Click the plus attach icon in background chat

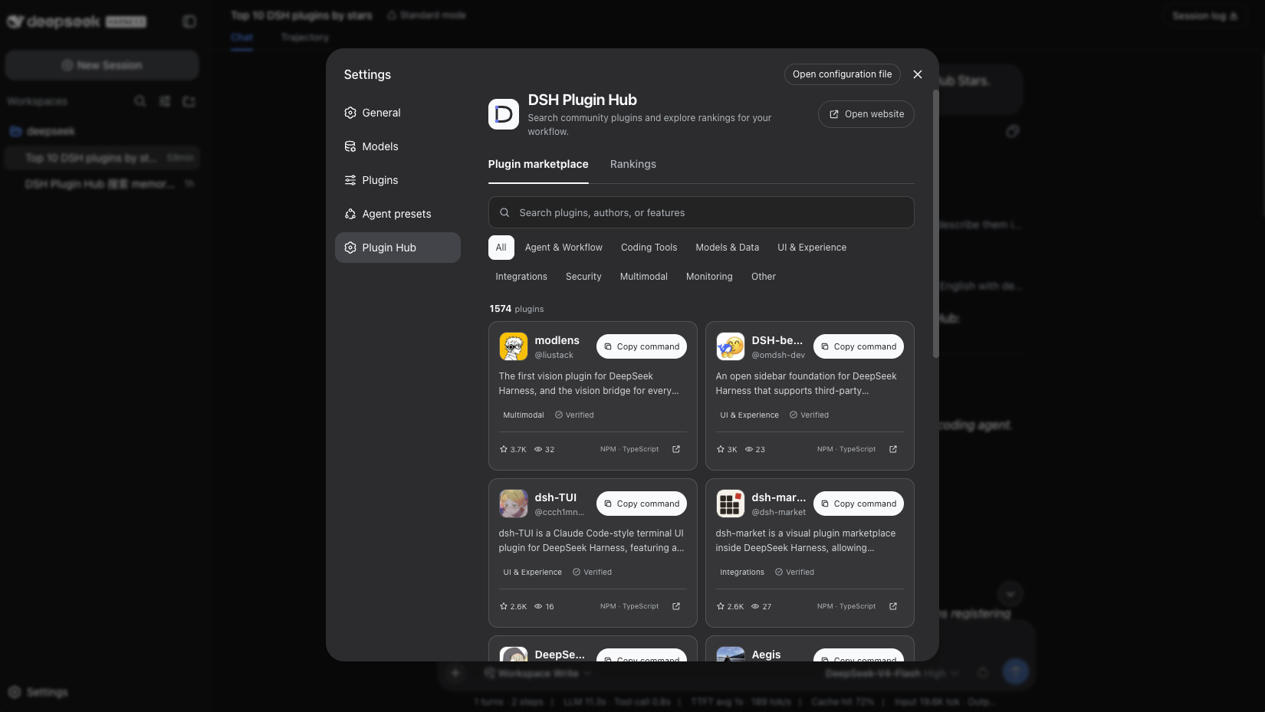(x=455, y=673)
